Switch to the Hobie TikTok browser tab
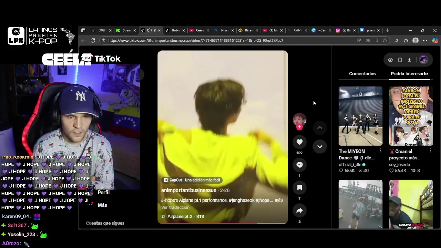This screenshot has width=441, height=248. click(x=175, y=30)
